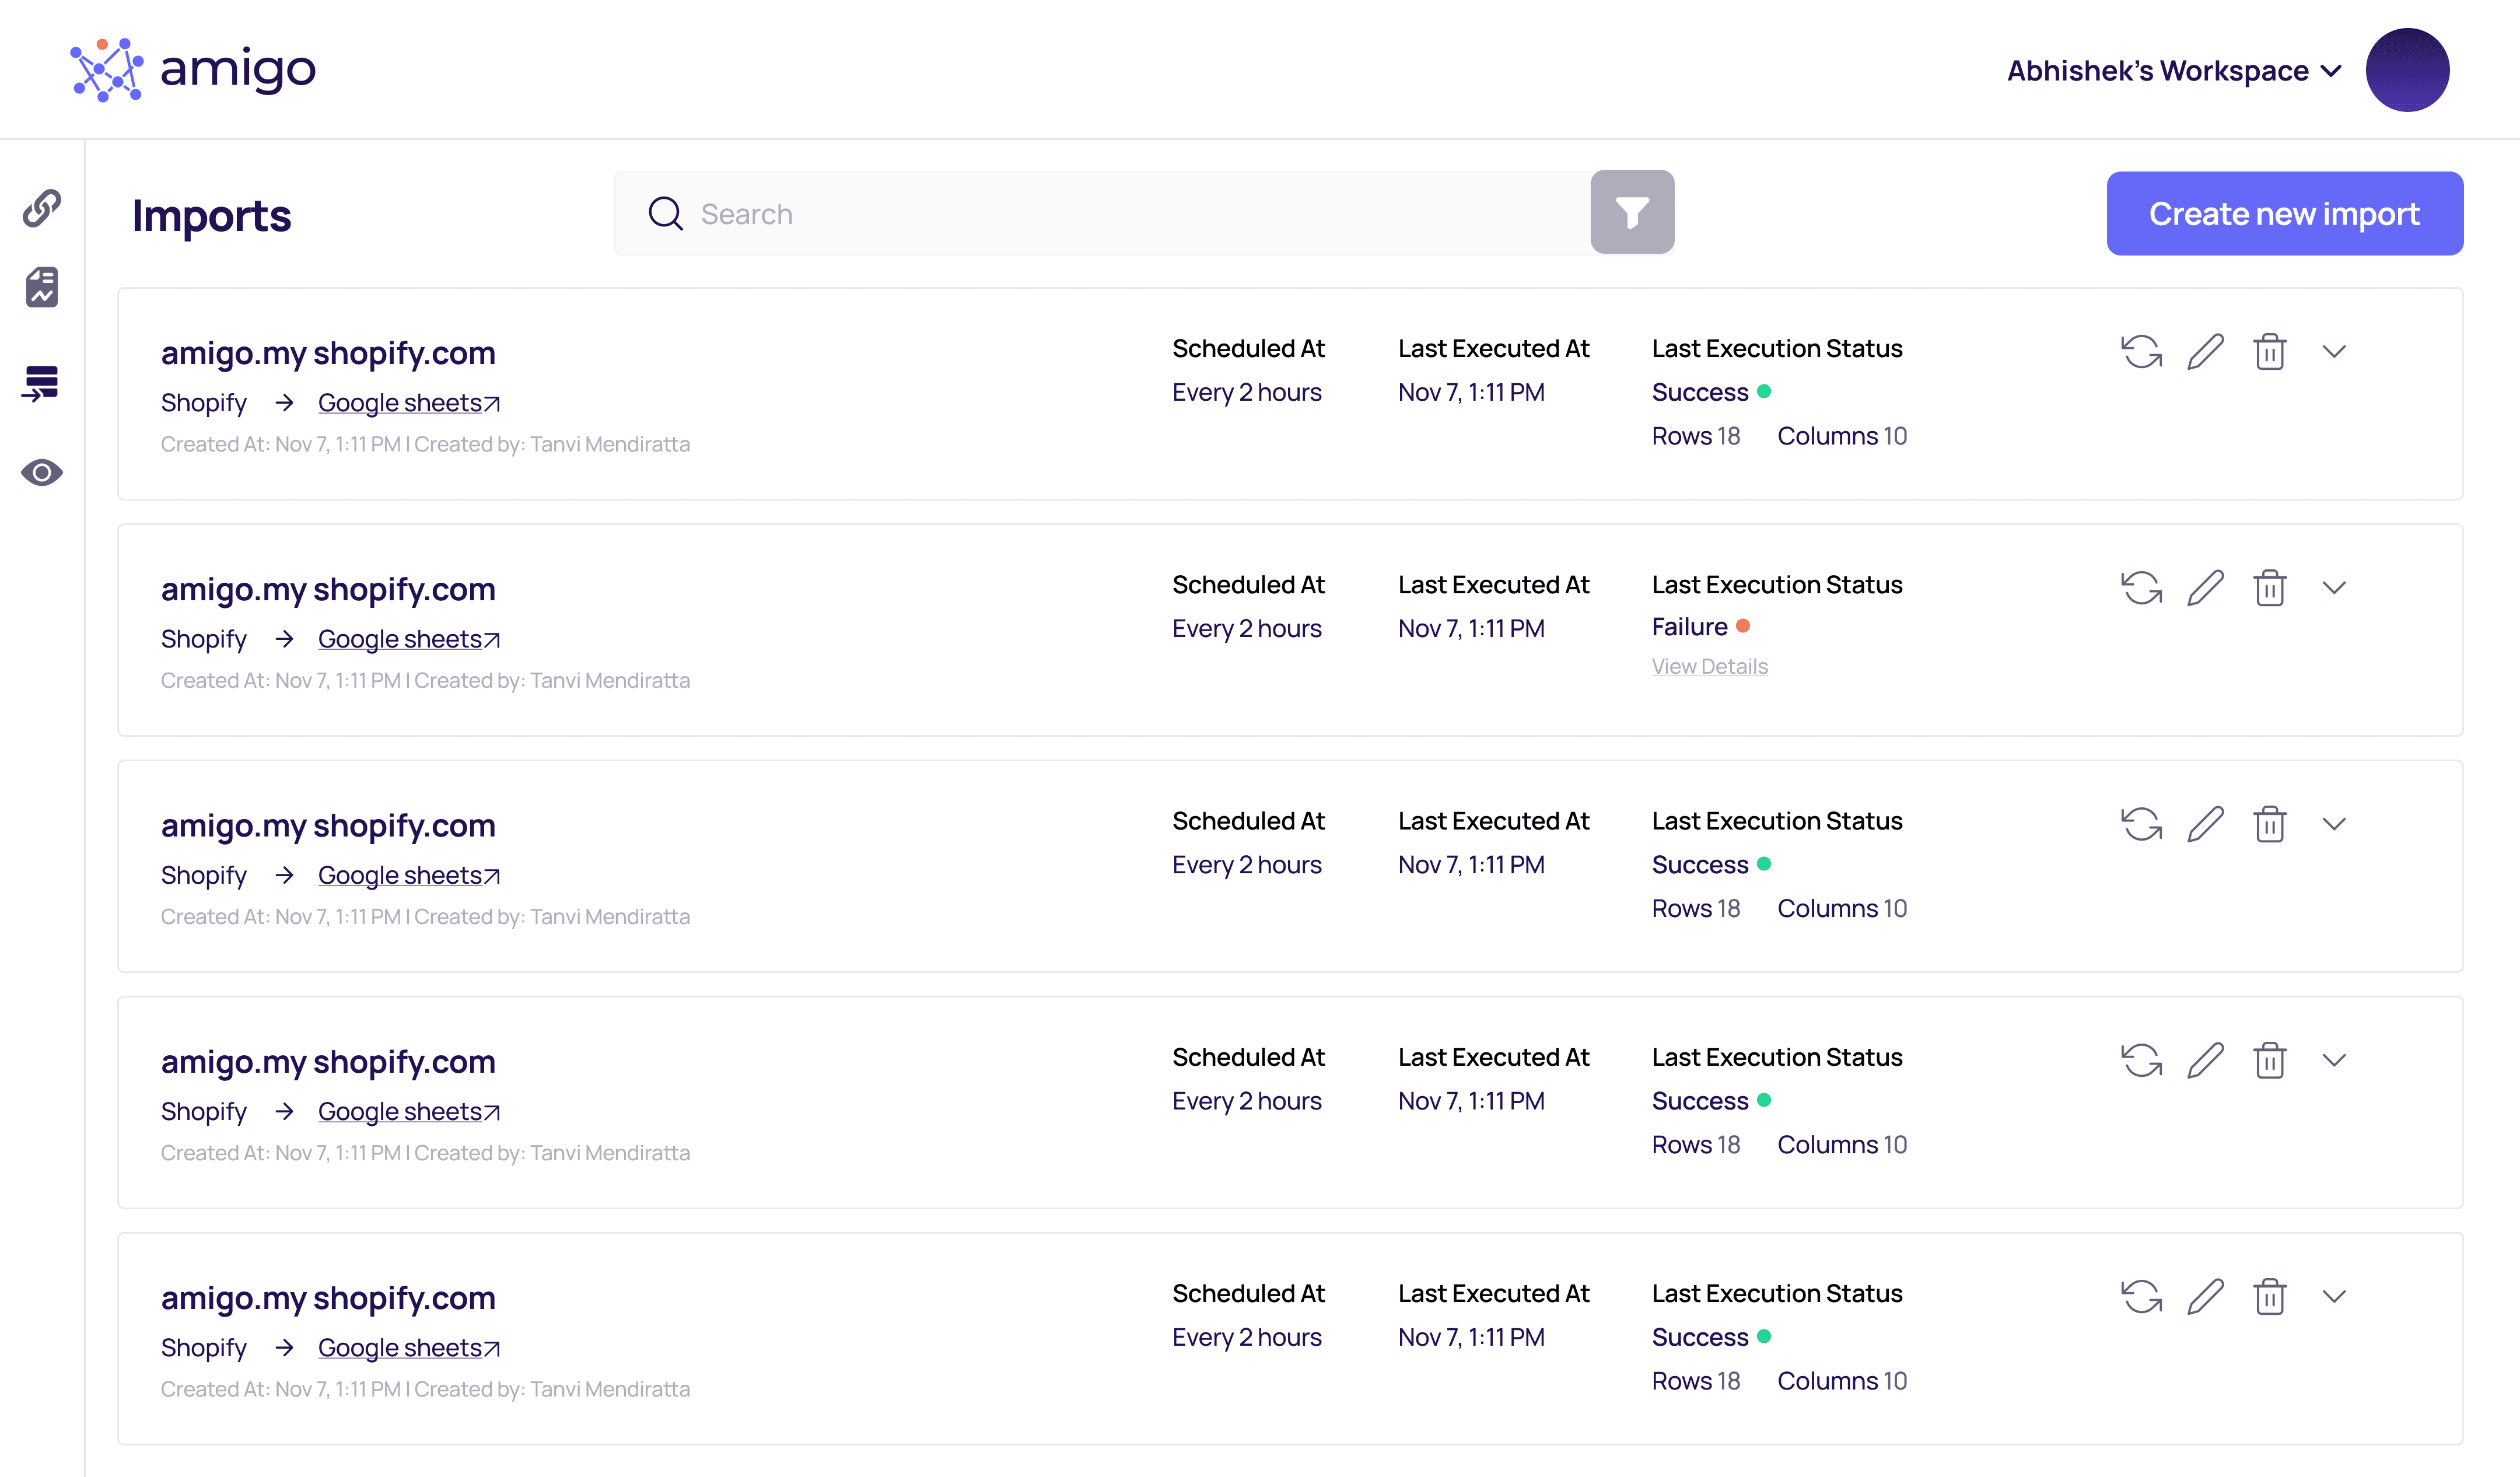Open Google sheets link in third import card

pyautogui.click(x=409, y=875)
